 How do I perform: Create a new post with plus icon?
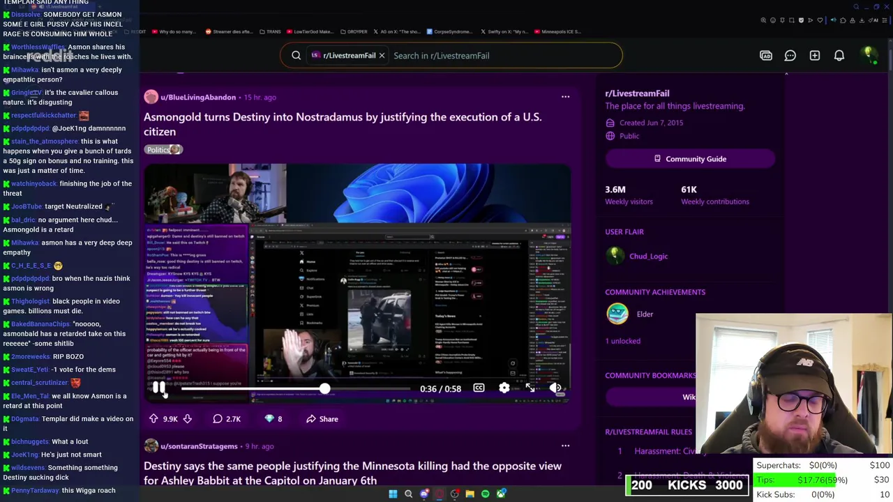814,55
